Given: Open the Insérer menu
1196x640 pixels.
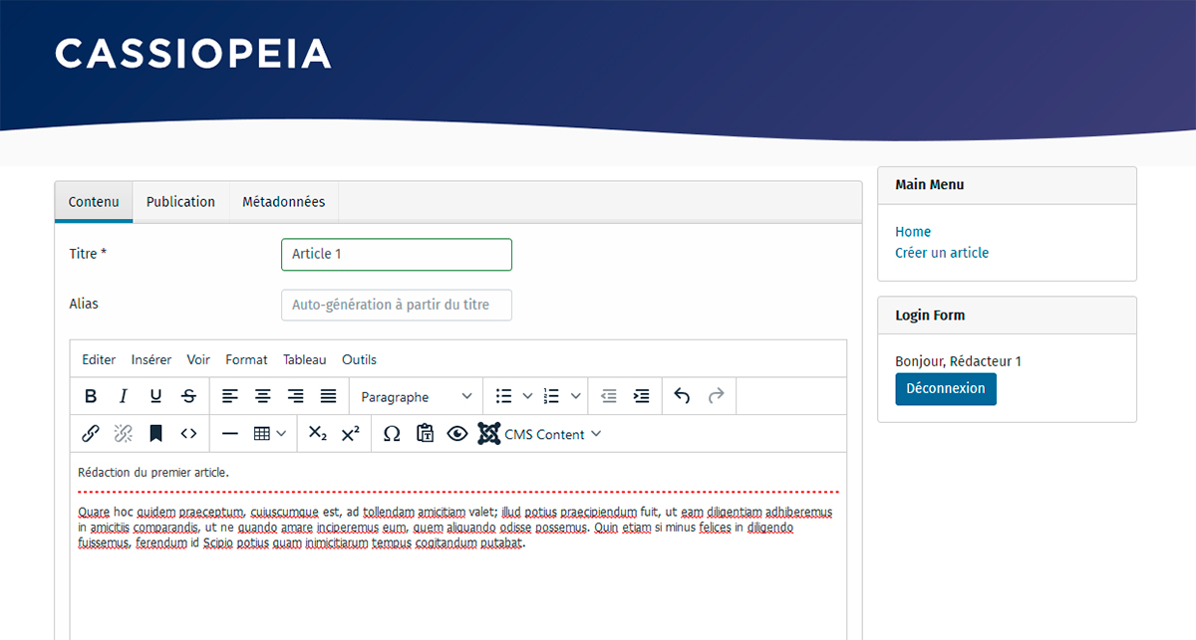Looking at the screenshot, I should click(151, 359).
